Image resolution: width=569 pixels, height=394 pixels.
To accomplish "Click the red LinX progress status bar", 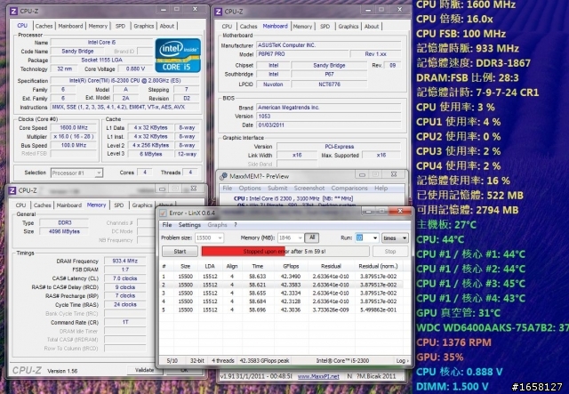I will [285, 252].
